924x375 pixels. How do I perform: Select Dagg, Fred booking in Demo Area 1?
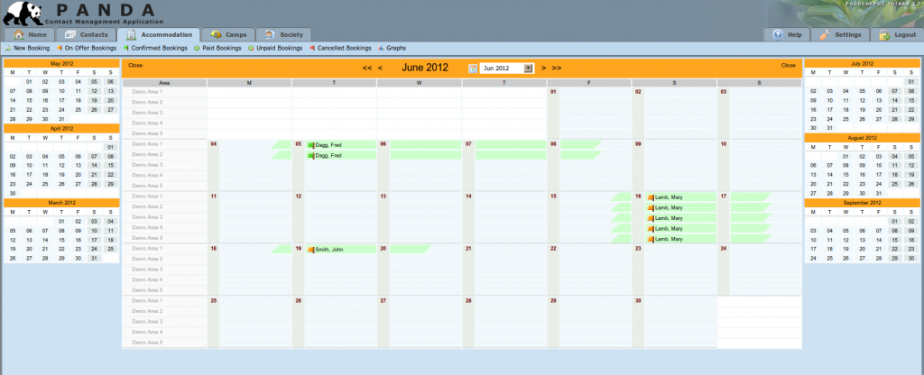pos(328,144)
